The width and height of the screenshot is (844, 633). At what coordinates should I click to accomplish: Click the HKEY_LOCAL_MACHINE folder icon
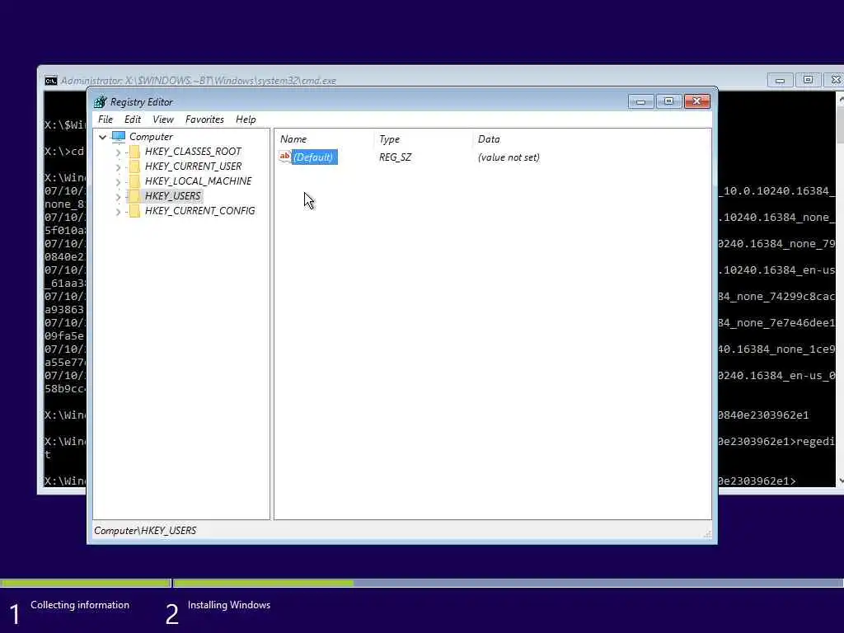[x=134, y=181]
